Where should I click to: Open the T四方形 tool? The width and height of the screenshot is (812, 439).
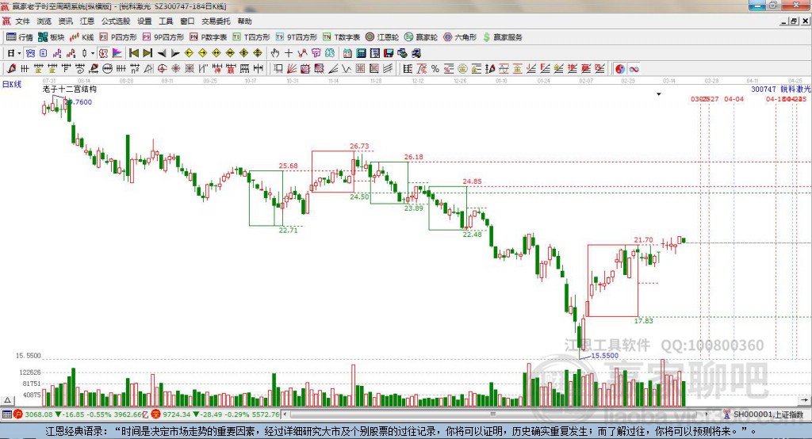click(x=251, y=37)
